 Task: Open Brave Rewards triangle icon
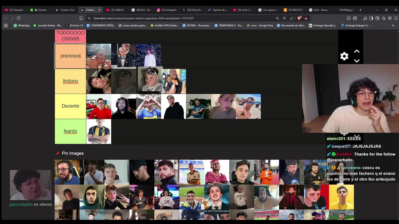coord(306,18)
